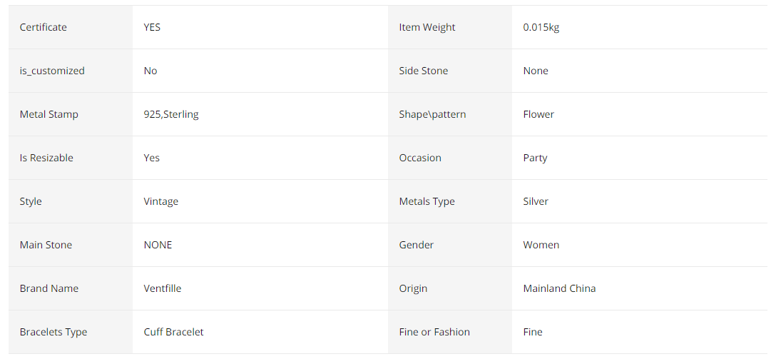The width and height of the screenshot is (776, 359).
Task: Click the Ventfille brand name value
Action: click(x=163, y=288)
